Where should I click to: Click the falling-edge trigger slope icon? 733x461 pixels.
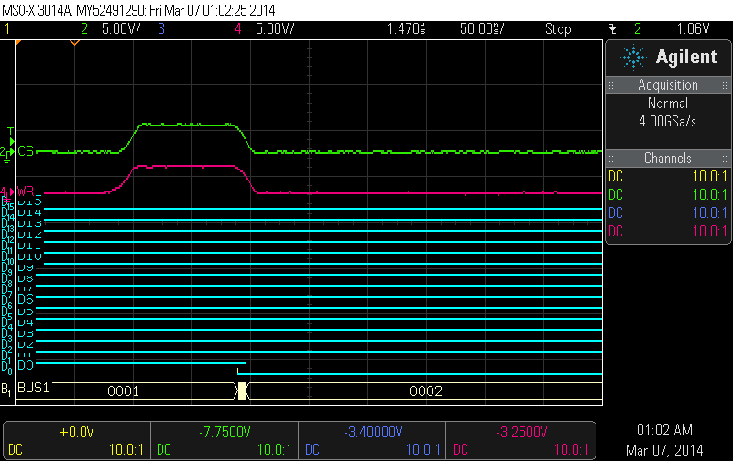click(x=612, y=29)
